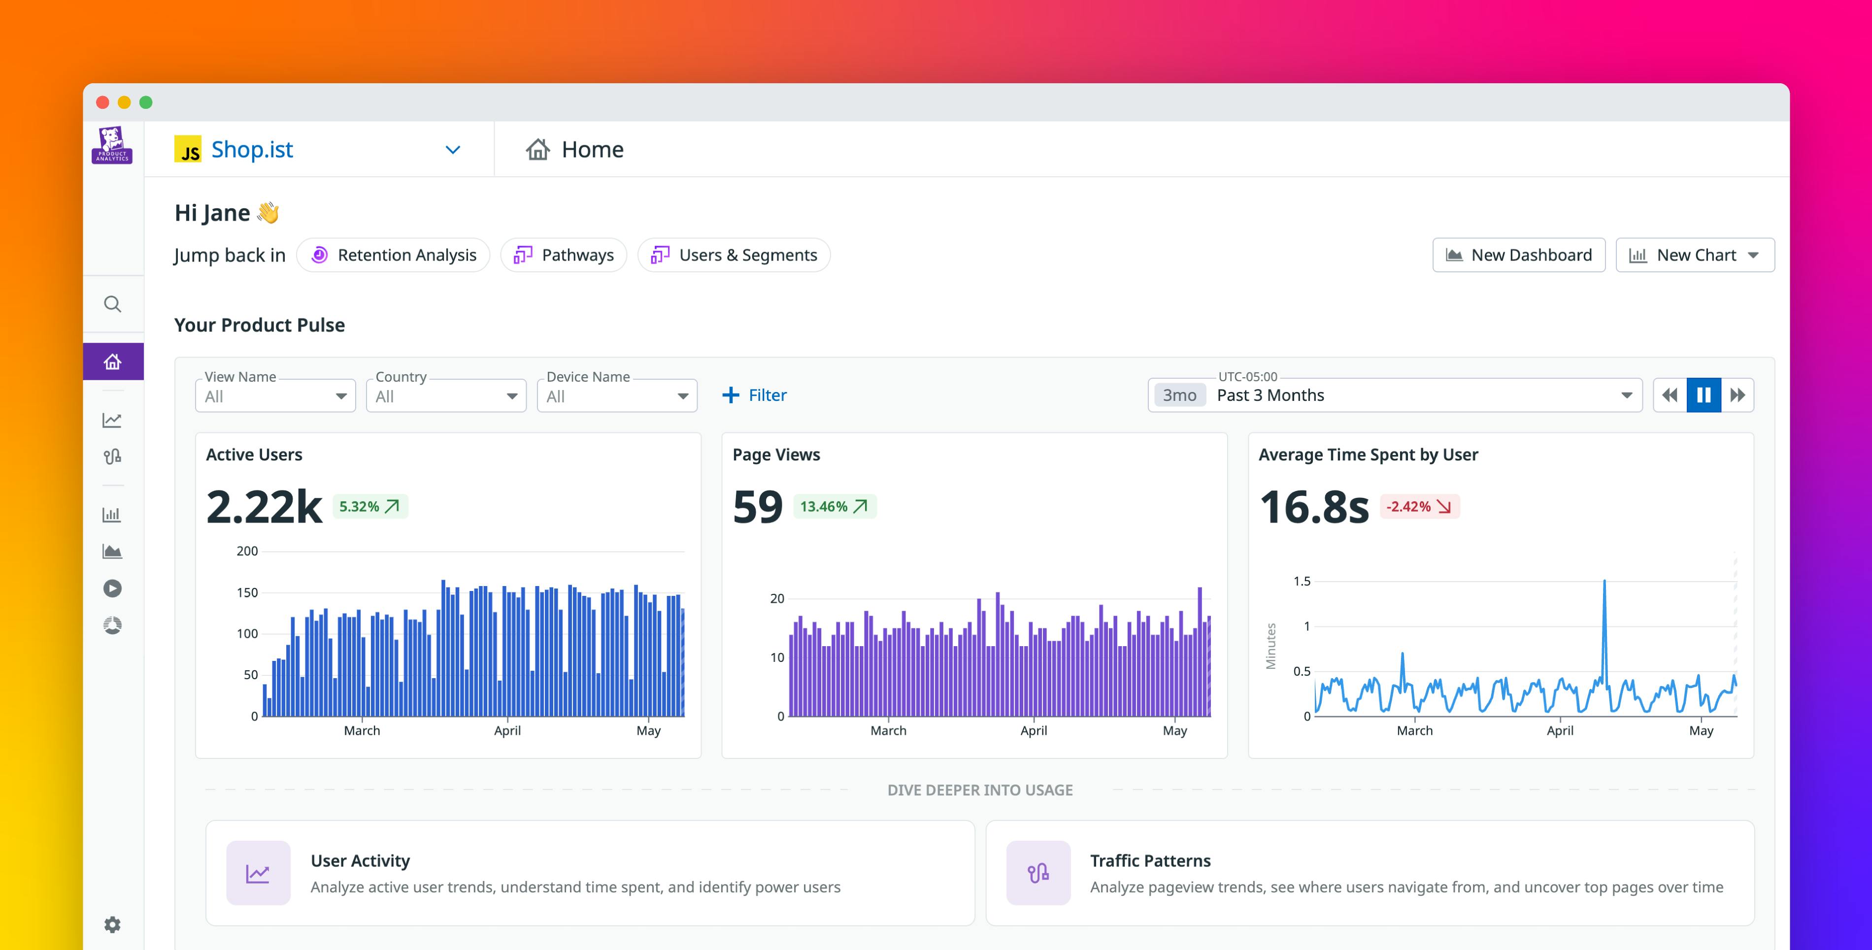Select the Home icon in the sidebar
Screen dimensions: 1872x950
click(x=113, y=360)
